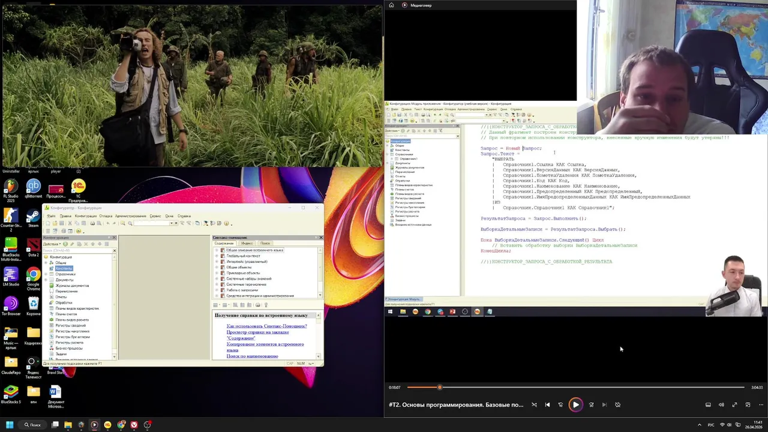
Task: Open Steam desktop shortcut
Action: coord(34,218)
